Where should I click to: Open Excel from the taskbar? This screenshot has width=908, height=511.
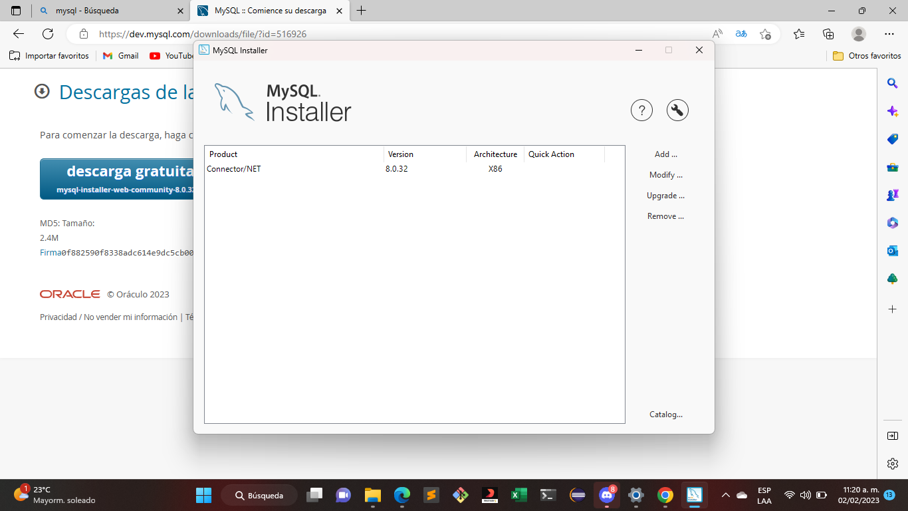point(518,495)
